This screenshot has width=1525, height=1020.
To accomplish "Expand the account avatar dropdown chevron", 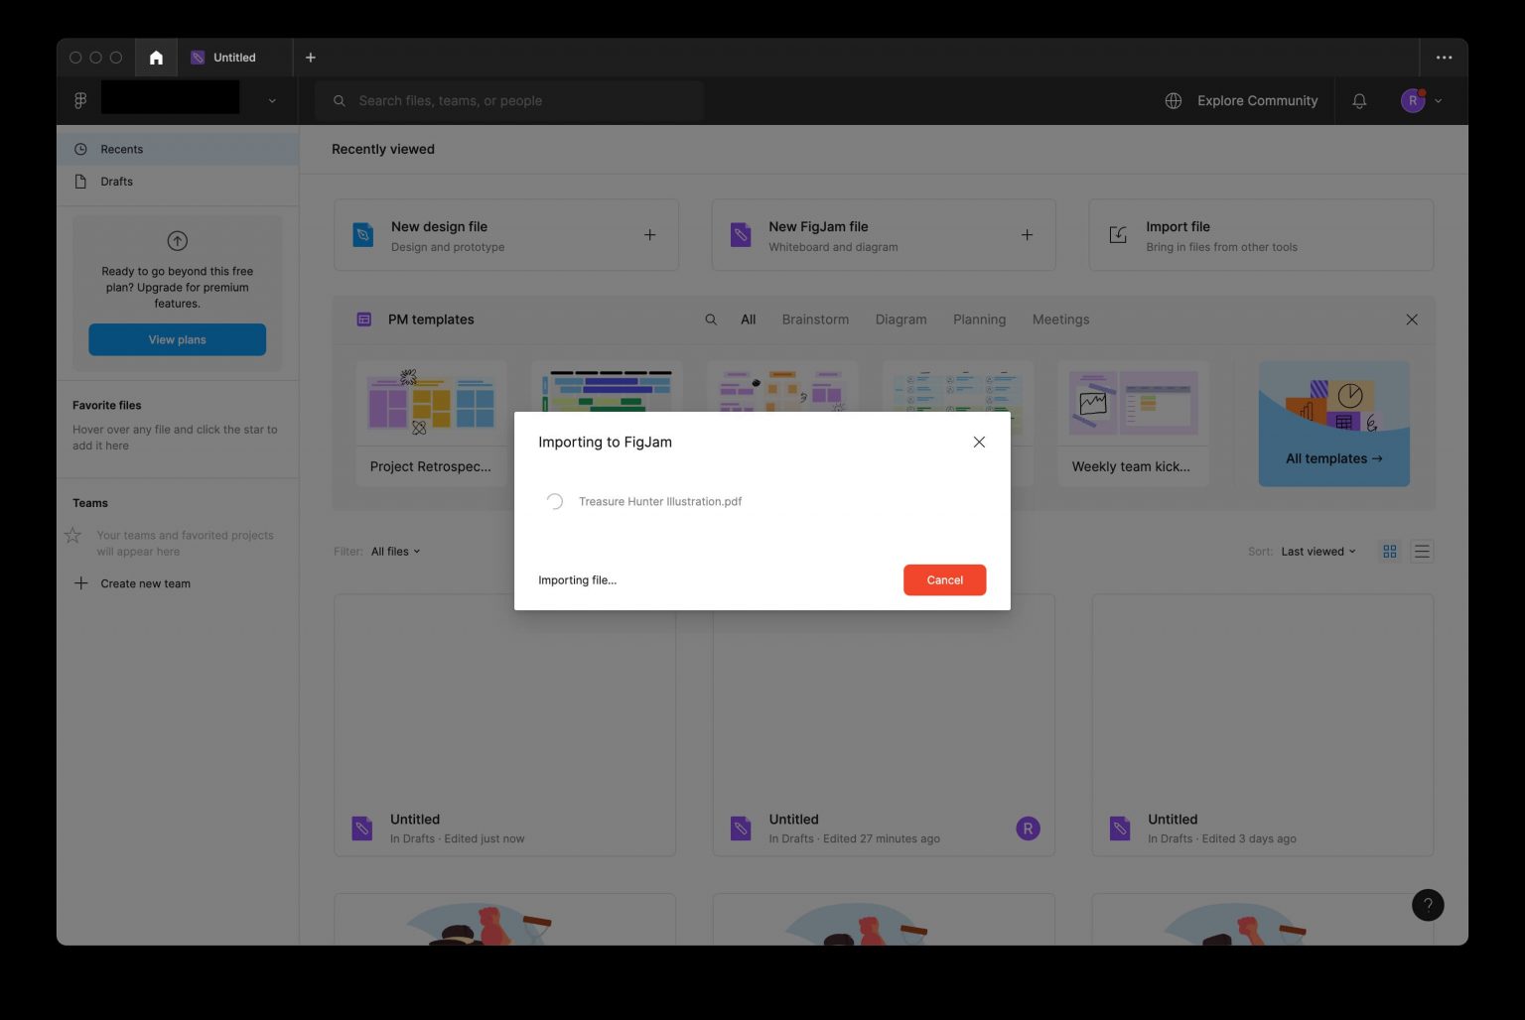I will point(1436,100).
